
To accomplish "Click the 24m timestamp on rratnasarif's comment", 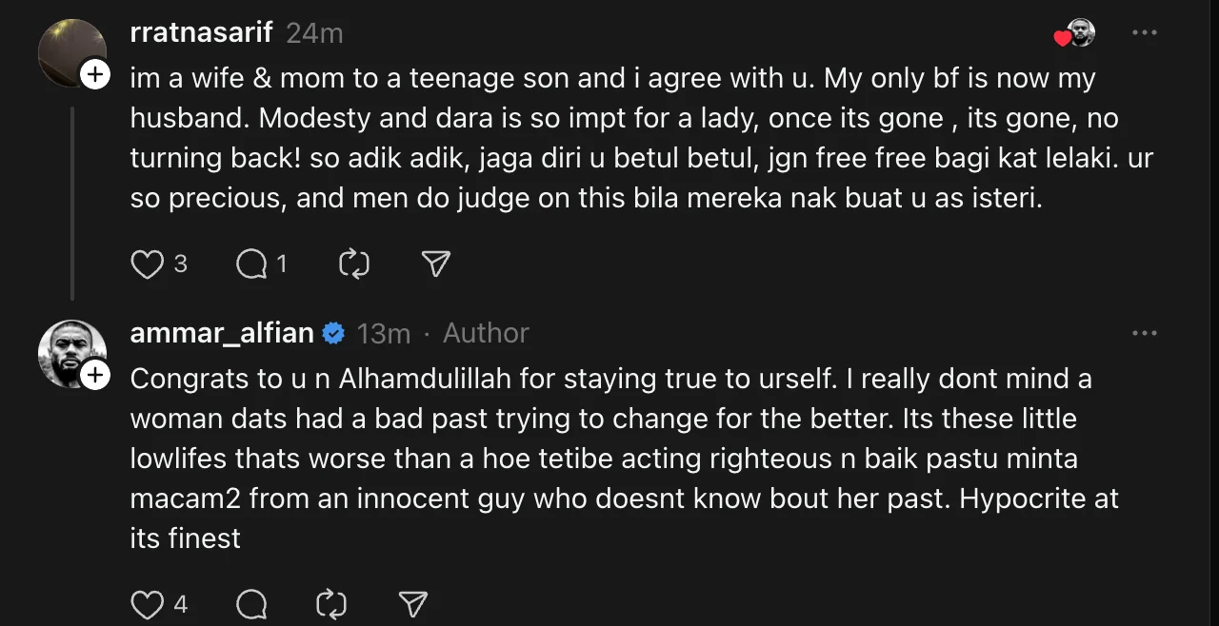I will coord(314,33).
